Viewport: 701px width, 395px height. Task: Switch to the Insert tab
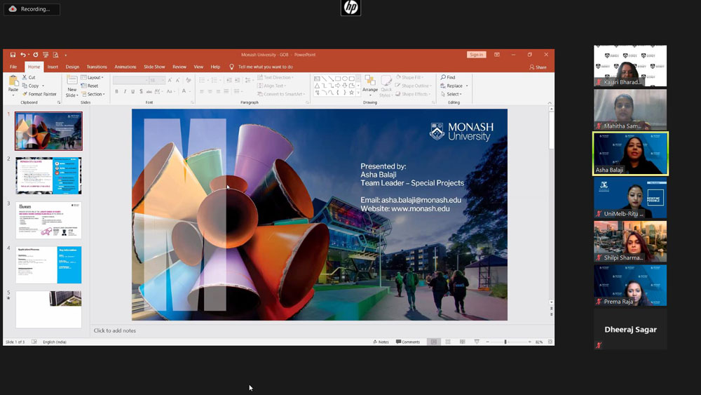pos(53,67)
